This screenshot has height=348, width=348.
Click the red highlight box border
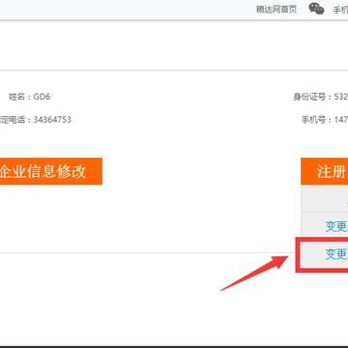click(298, 254)
